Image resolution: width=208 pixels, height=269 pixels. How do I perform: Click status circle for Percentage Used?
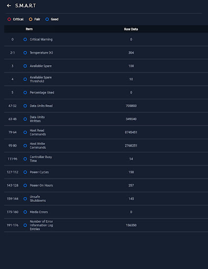(x=25, y=92)
